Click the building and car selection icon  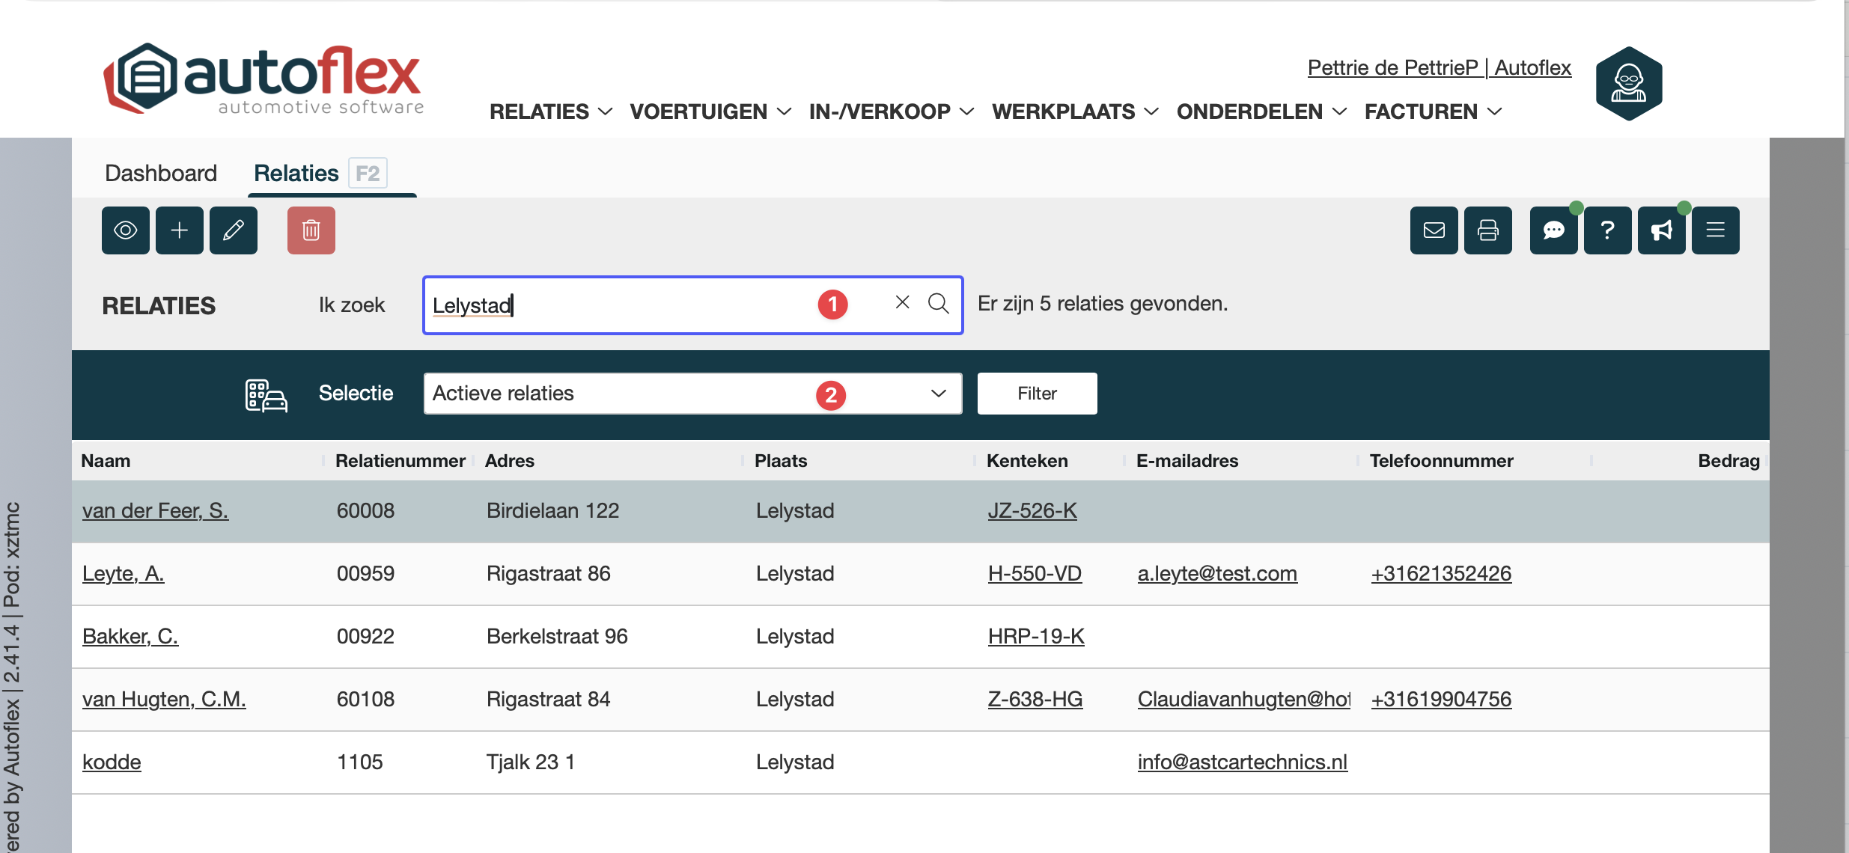pyautogui.click(x=266, y=395)
